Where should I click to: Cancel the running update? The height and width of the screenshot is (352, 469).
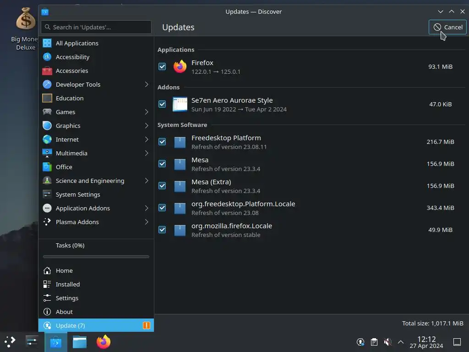tap(447, 27)
